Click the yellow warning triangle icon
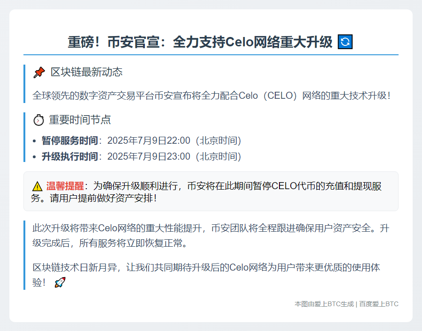 (37, 186)
